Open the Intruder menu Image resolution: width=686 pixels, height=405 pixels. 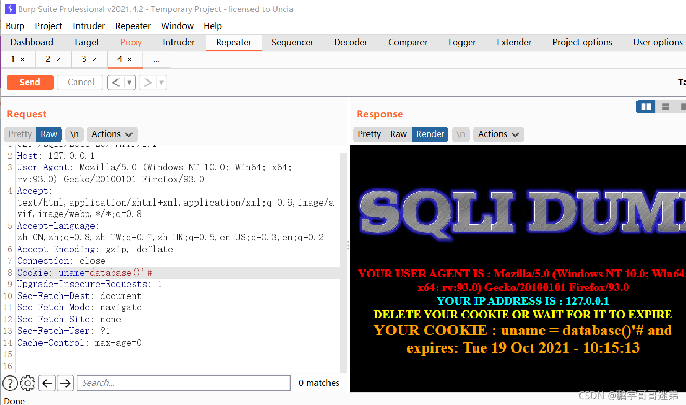(x=89, y=26)
